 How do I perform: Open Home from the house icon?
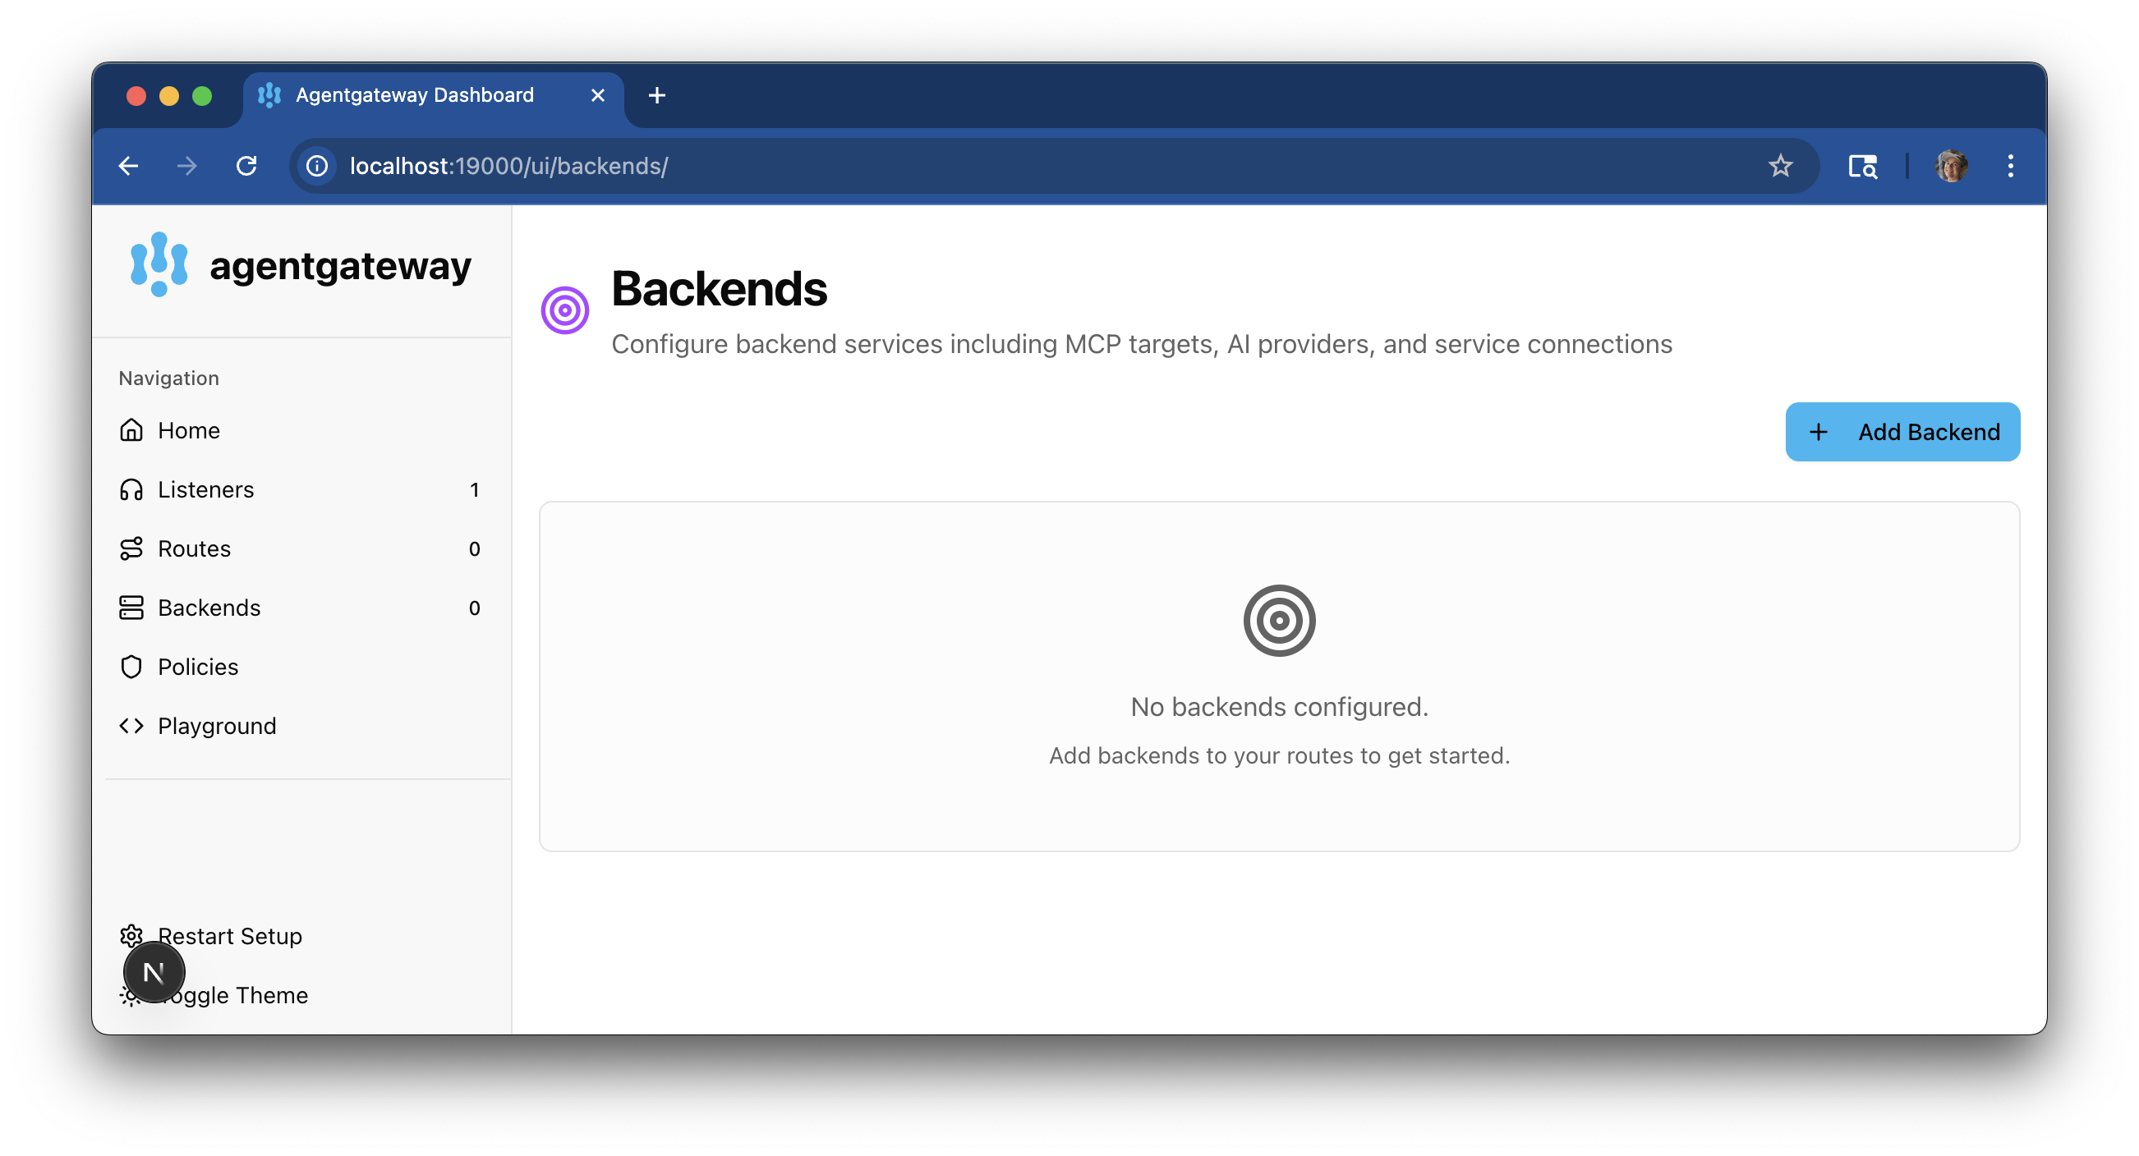[x=131, y=430]
